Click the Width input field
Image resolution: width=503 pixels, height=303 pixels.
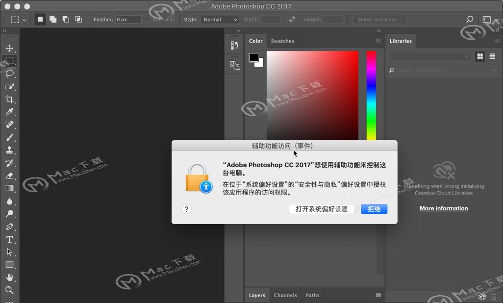point(271,20)
